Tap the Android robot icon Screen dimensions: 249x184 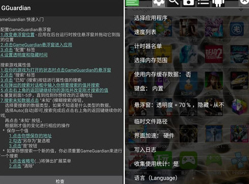point(218,3)
